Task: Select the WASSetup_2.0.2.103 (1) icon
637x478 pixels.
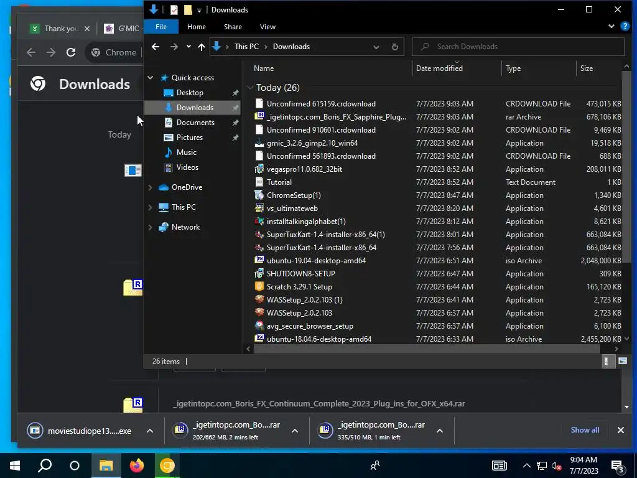Action: click(x=259, y=299)
